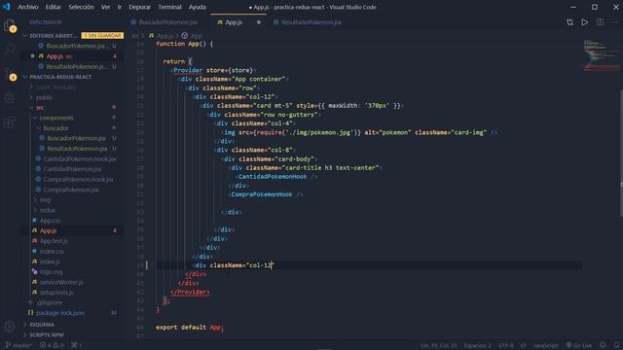Open the Manage gear in the activity bar
Image resolution: width=623 pixels, height=350 pixels.
click(x=9, y=327)
